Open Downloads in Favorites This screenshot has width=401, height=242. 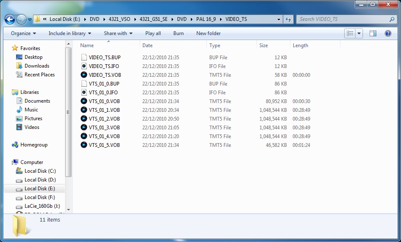point(37,66)
